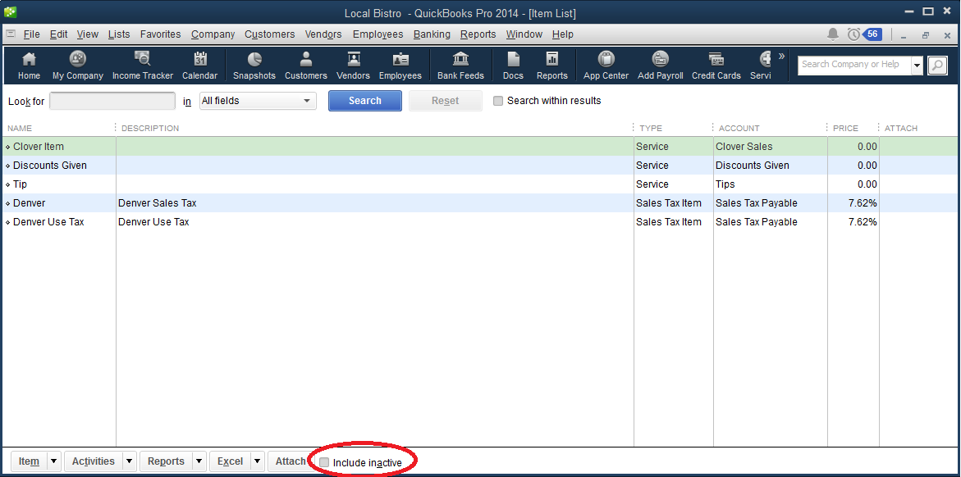Restore the inner Item List window
The height and width of the screenshot is (477, 961).
tap(926, 35)
